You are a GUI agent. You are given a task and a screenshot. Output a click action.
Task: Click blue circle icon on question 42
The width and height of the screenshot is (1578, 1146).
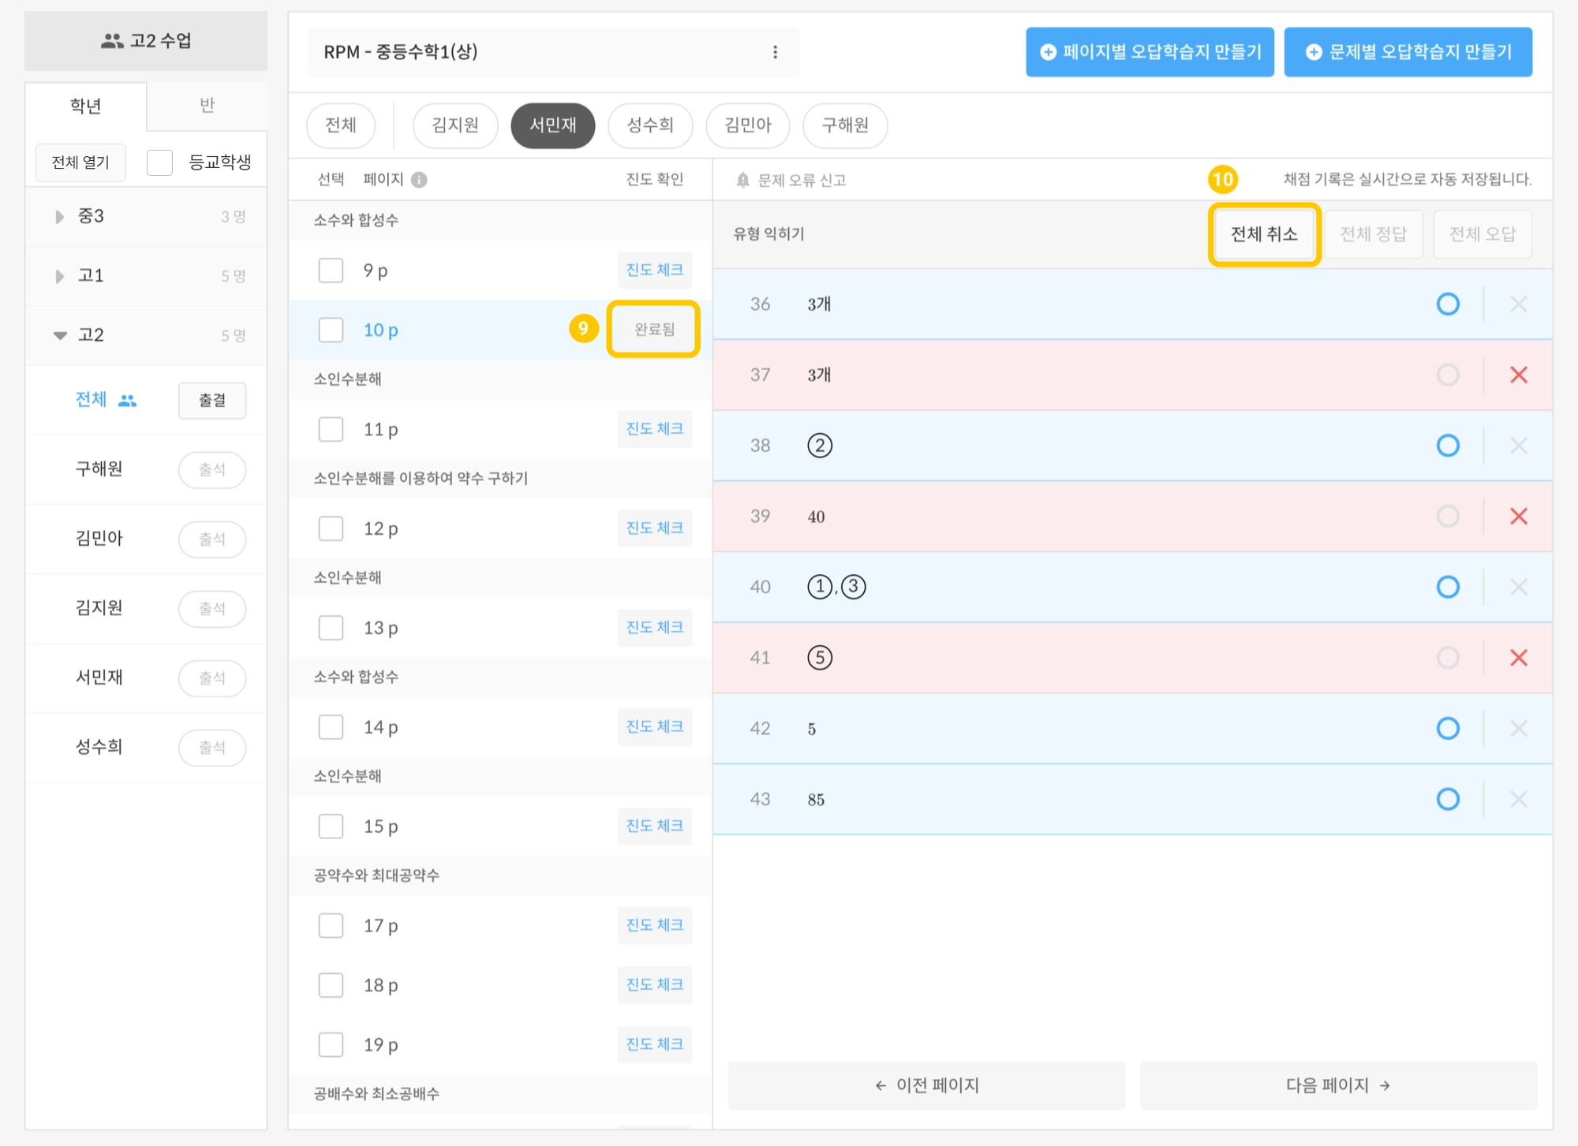click(x=1447, y=728)
